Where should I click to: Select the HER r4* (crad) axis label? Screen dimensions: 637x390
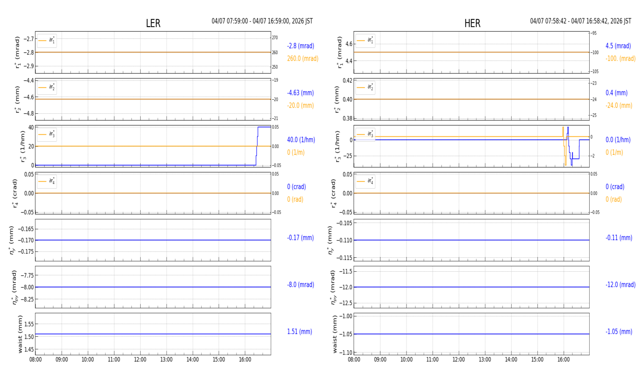coord(334,193)
